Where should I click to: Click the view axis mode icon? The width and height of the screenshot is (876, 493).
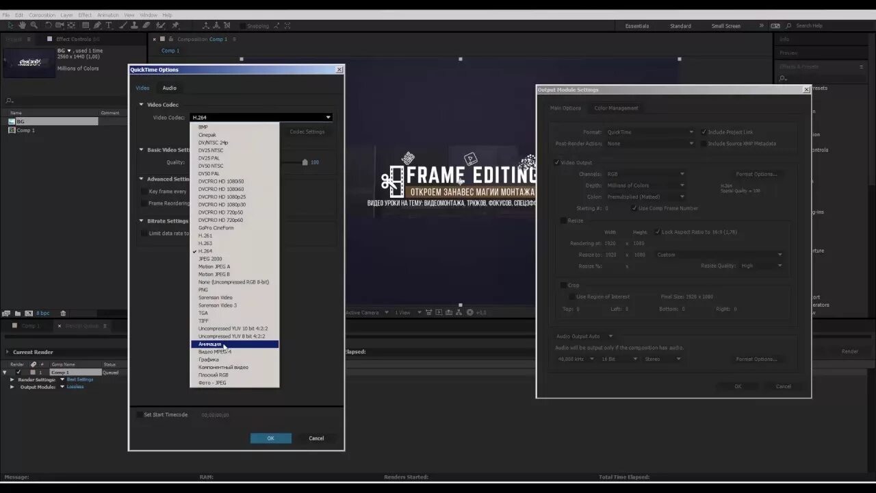[x=227, y=25]
